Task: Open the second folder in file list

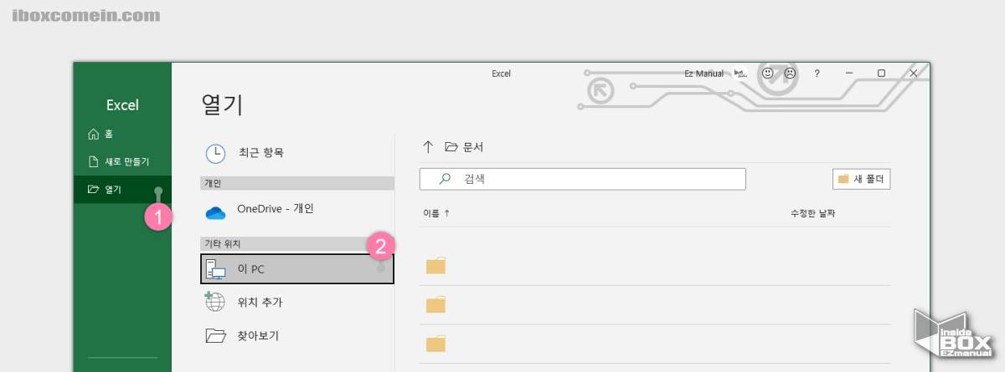Action: 435,305
